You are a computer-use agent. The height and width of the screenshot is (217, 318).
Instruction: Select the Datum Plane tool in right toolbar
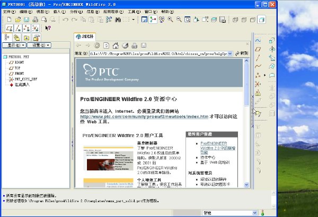[258, 49]
